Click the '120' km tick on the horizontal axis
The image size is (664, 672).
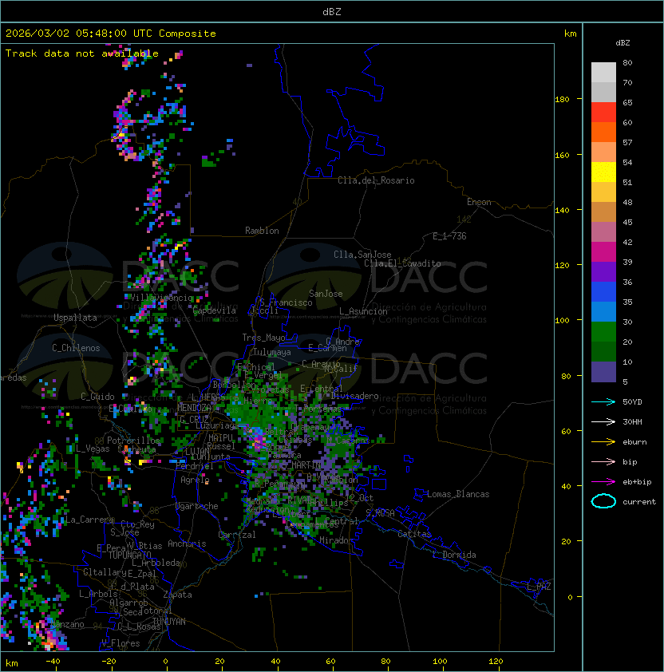496,662
